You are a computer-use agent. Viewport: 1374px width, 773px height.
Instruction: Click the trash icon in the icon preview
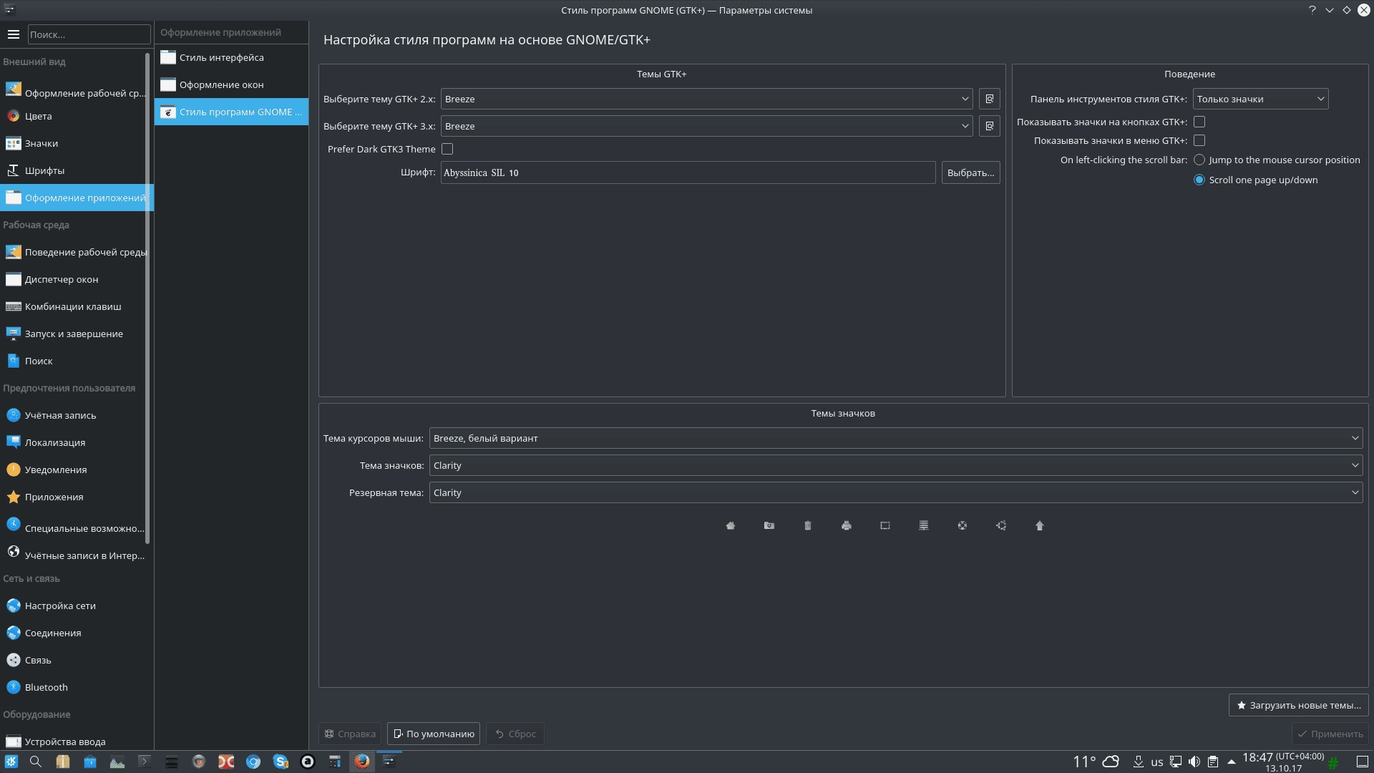pos(807,525)
